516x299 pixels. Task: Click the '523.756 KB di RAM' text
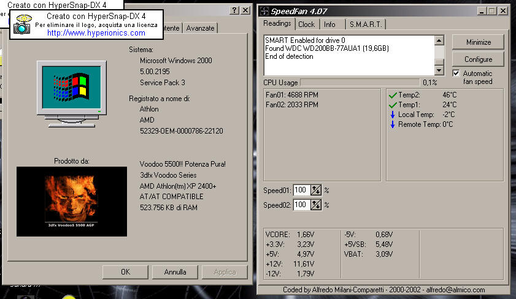[169, 208]
